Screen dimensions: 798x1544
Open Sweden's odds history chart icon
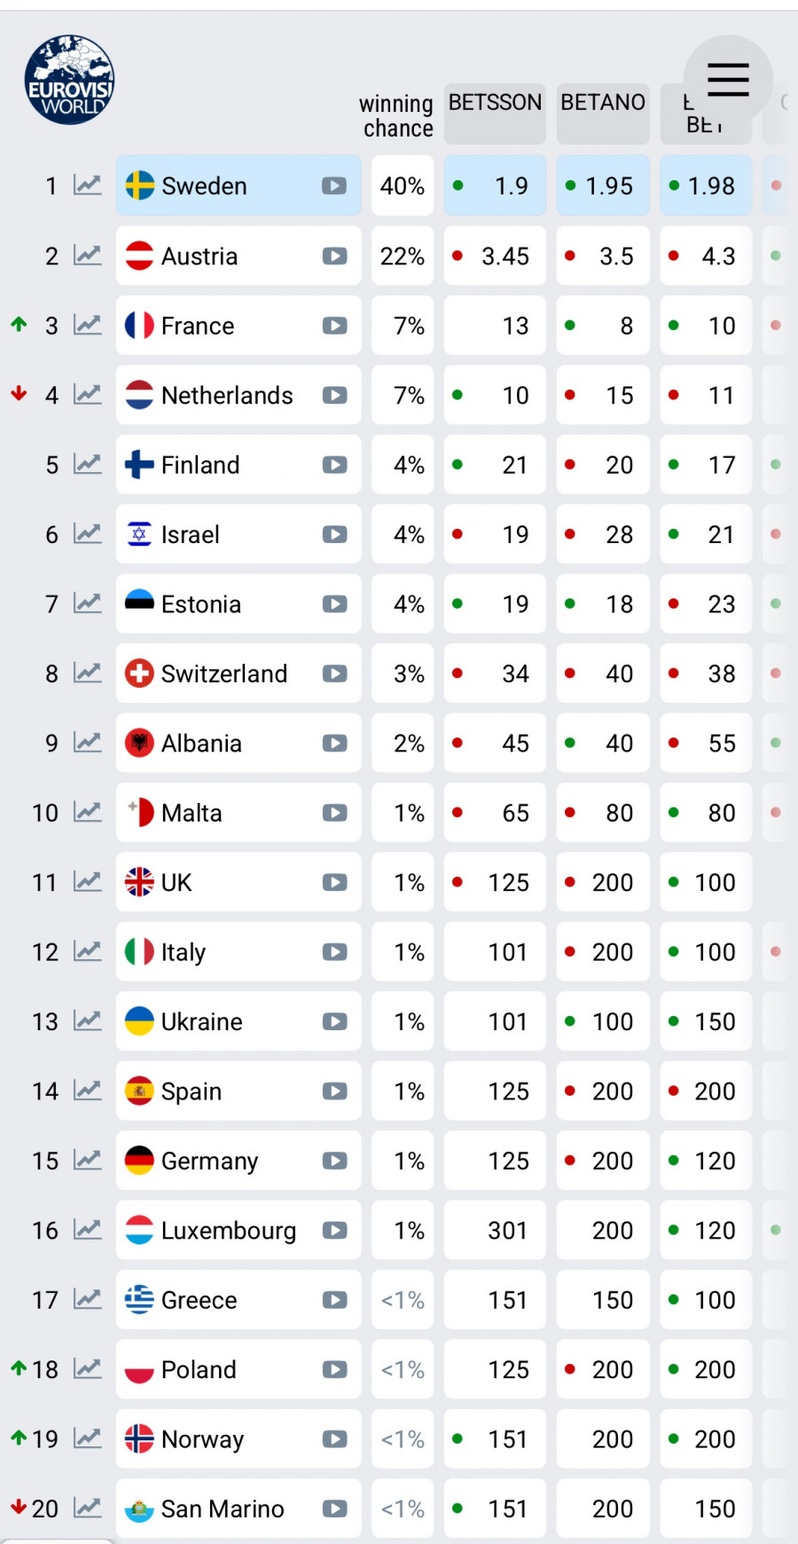(87, 185)
